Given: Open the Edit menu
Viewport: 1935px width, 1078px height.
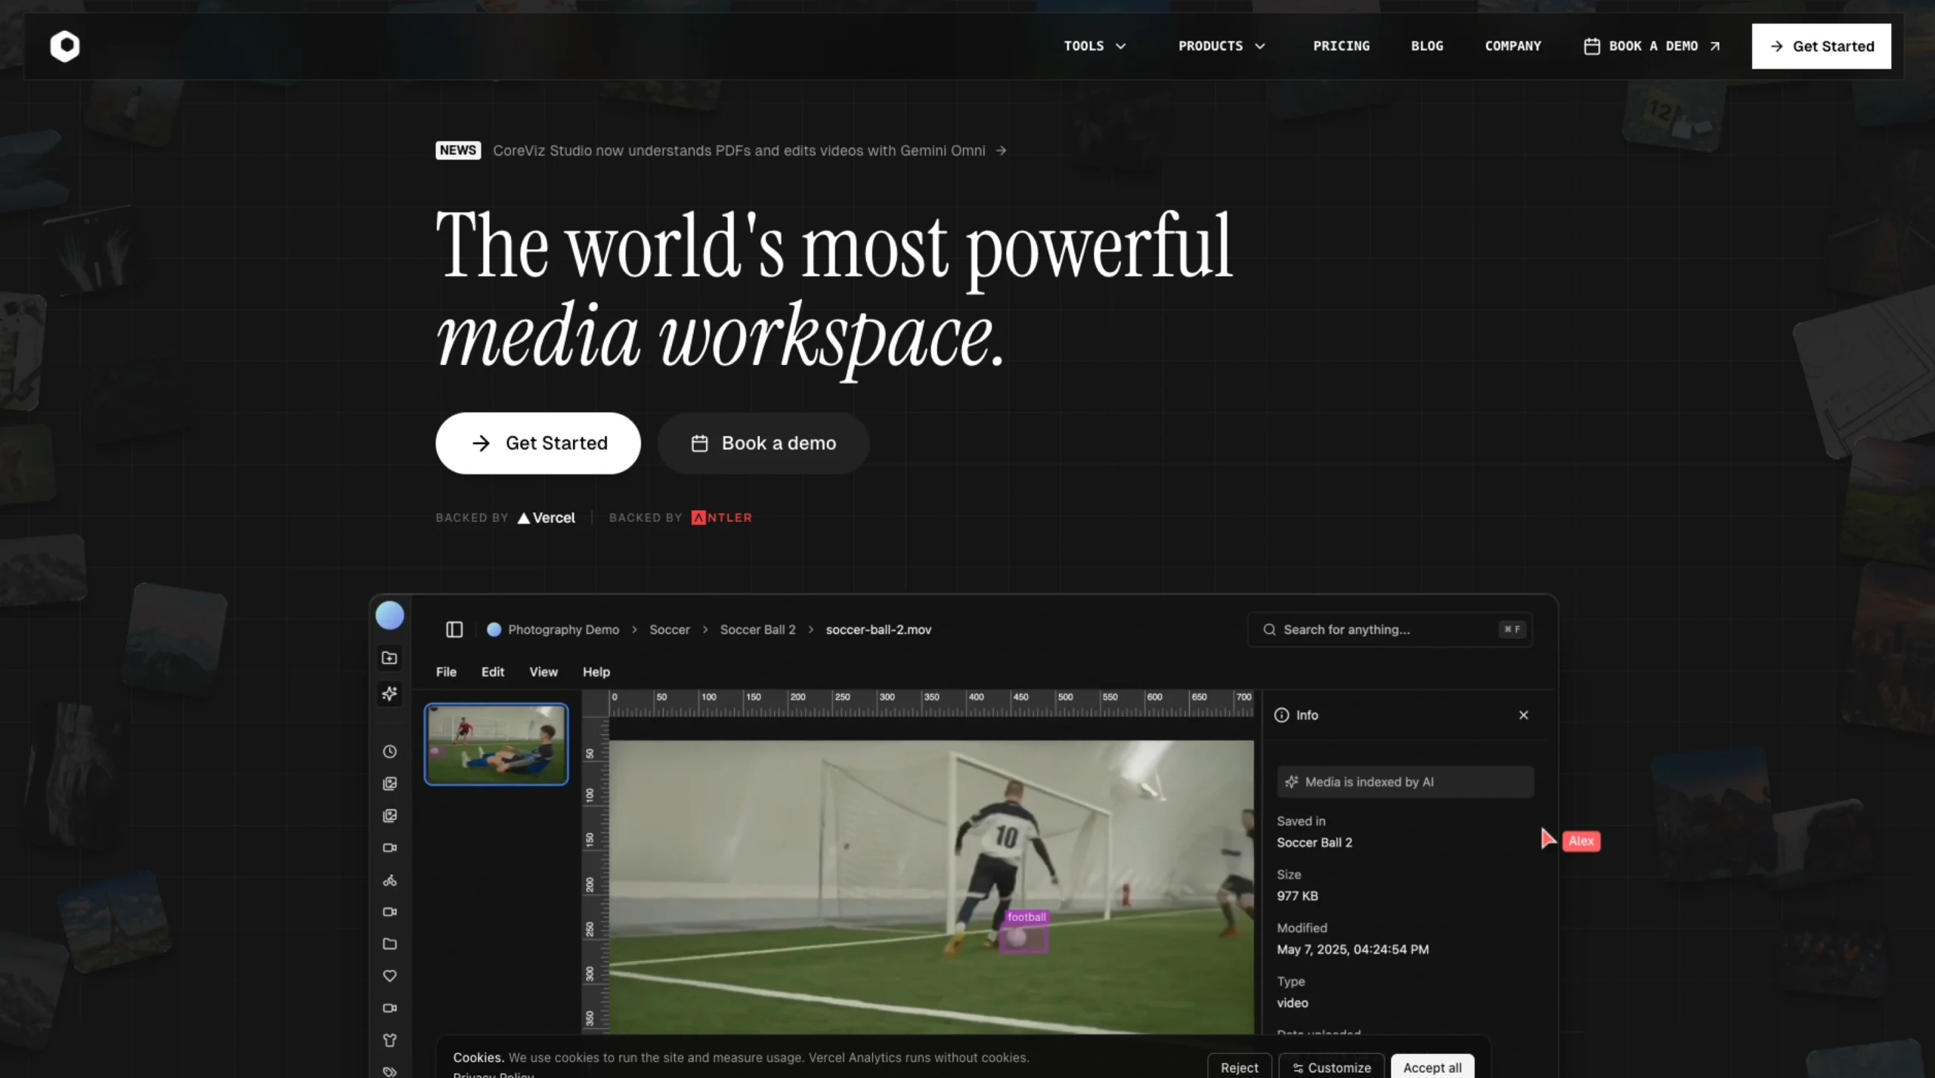Looking at the screenshot, I should [492, 672].
